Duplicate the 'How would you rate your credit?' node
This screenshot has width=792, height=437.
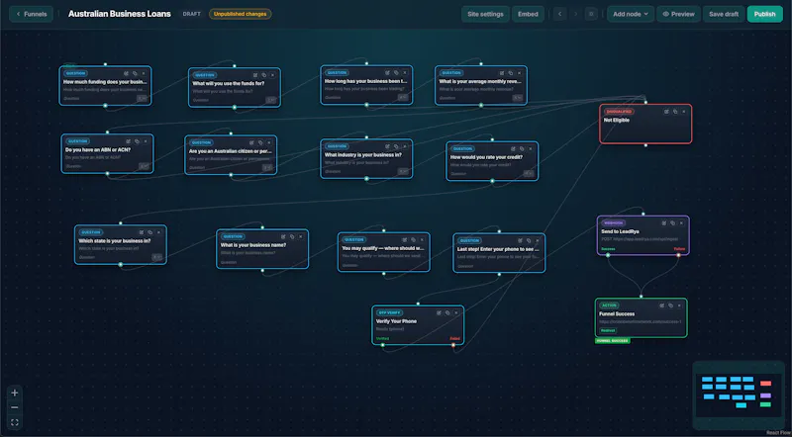[522, 149]
